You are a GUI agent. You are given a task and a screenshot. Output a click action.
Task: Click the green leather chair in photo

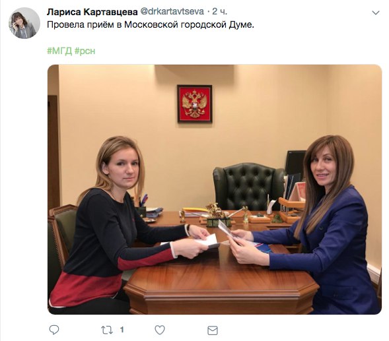tap(249, 187)
